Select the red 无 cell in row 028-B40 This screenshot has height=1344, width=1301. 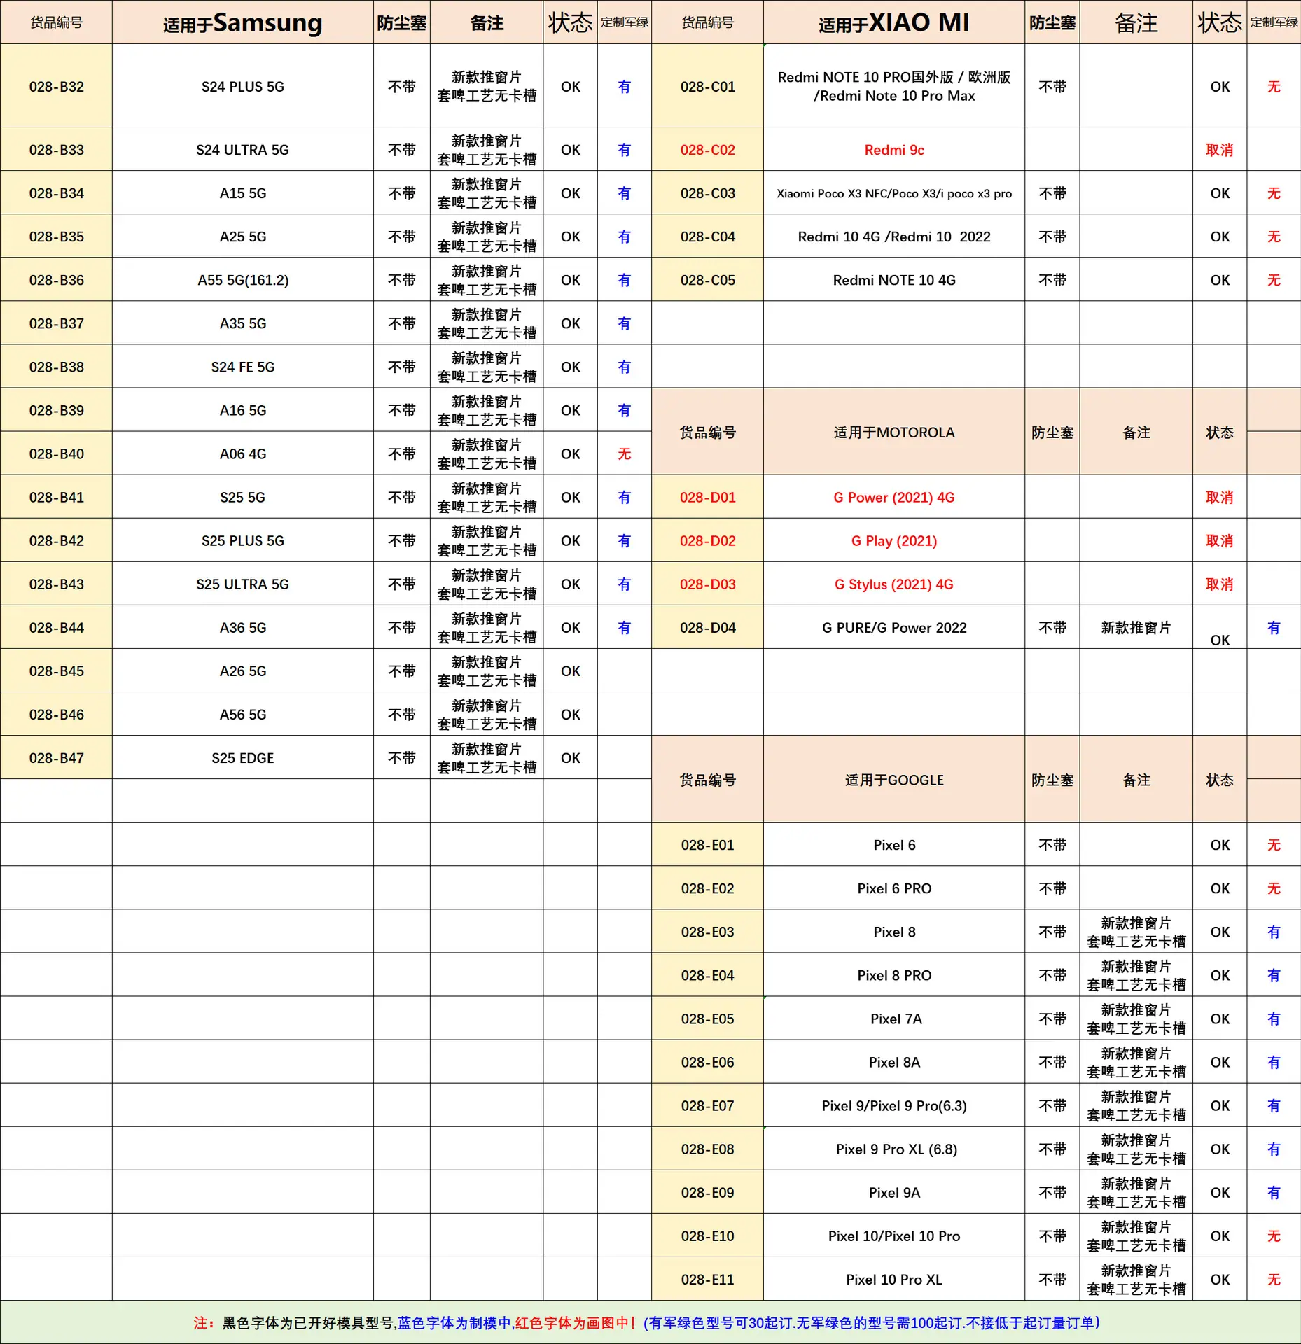pos(624,454)
